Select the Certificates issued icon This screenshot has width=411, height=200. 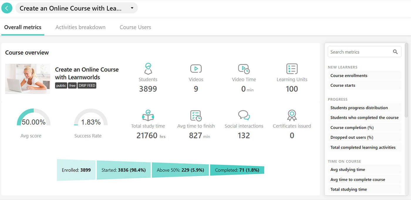[x=292, y=116]
